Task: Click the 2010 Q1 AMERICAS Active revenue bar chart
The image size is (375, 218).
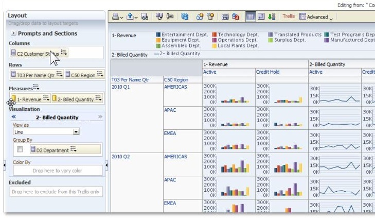Action: coord(229,94)
